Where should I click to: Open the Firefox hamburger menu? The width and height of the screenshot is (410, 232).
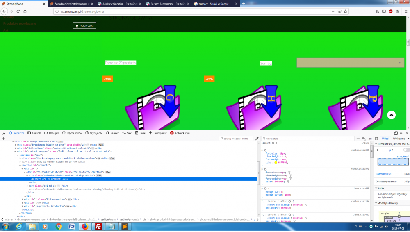[x=405, y=11]
